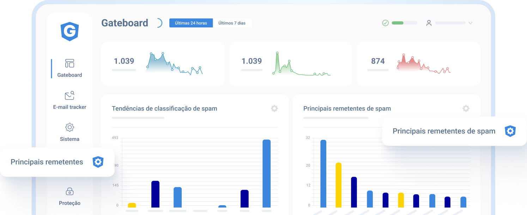Click the tallest bar in spam trends chart

(x=266, y=173)
